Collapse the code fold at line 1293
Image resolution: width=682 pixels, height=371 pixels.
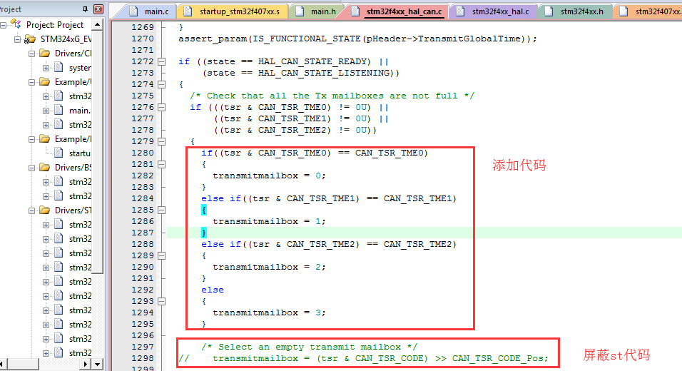pyautogui.click(x=162, y=301)
